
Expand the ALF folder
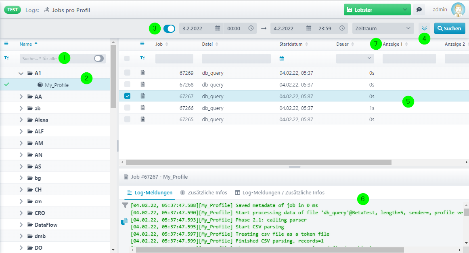(x=21, y=131)
